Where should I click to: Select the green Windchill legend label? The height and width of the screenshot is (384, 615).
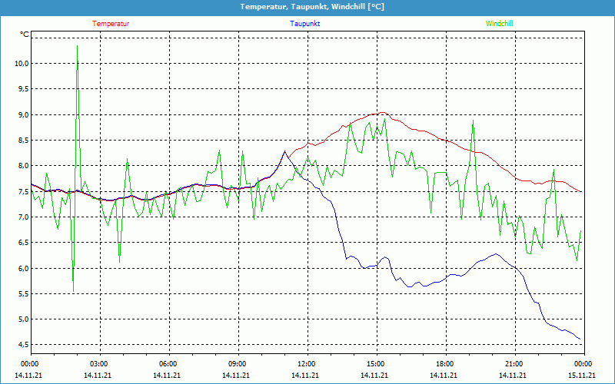pos(499,24)
